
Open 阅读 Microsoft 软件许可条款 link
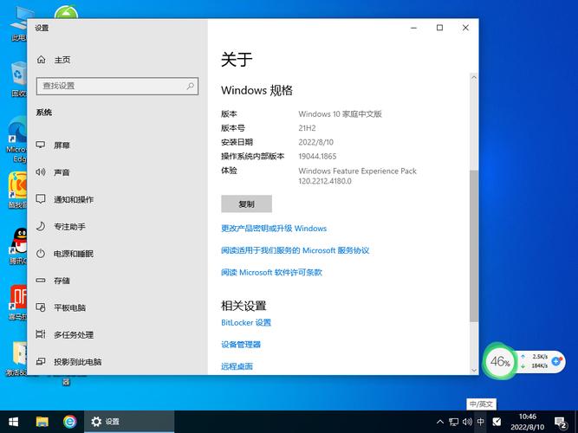[x=272, y=272]
